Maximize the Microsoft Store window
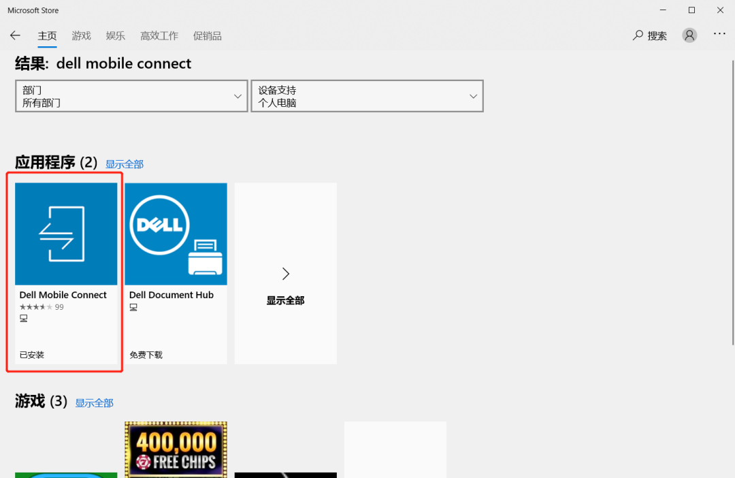The height and width of the screenshot is (478, 735). [x=691, y=10]
